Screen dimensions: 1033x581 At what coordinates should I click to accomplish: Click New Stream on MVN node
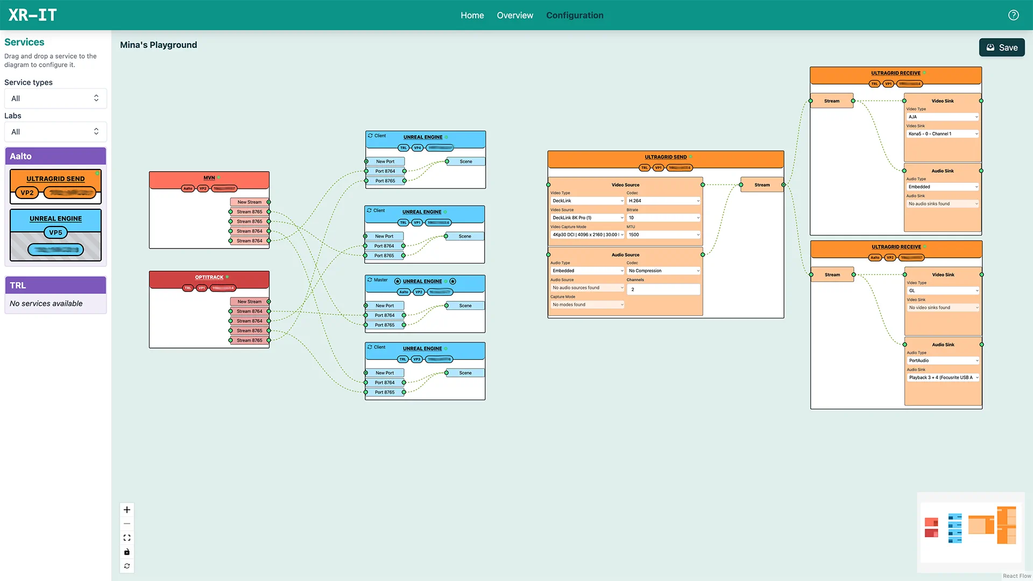click(250, 202)
